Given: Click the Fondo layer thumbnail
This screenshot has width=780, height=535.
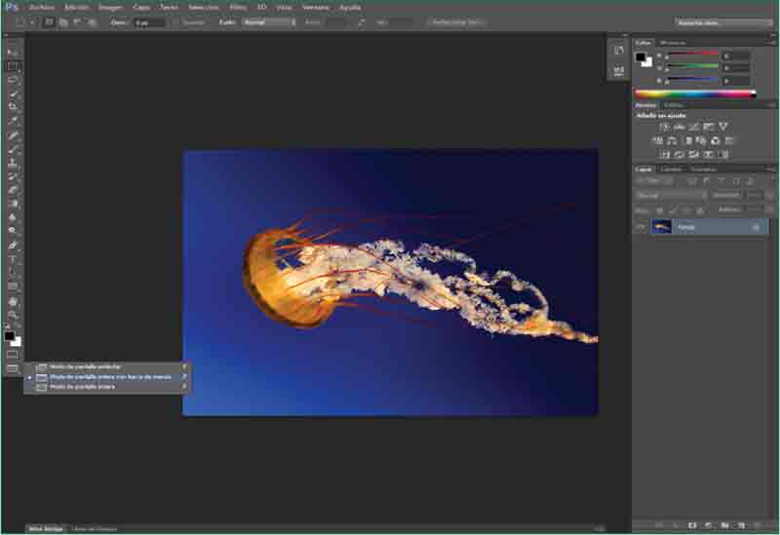Looking at the screenshot, I should point(661,227).
